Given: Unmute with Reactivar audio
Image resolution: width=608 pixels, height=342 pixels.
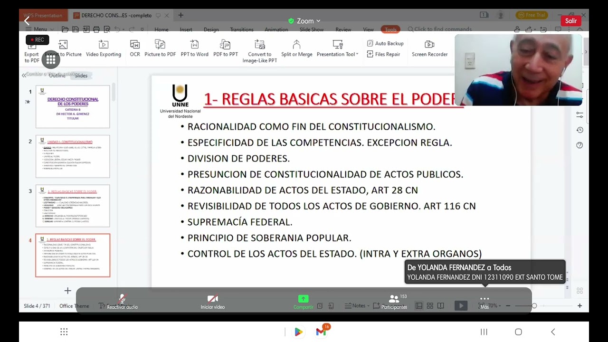Looking at the screenshot, I should pyautogui.click(x=122, y=302).
